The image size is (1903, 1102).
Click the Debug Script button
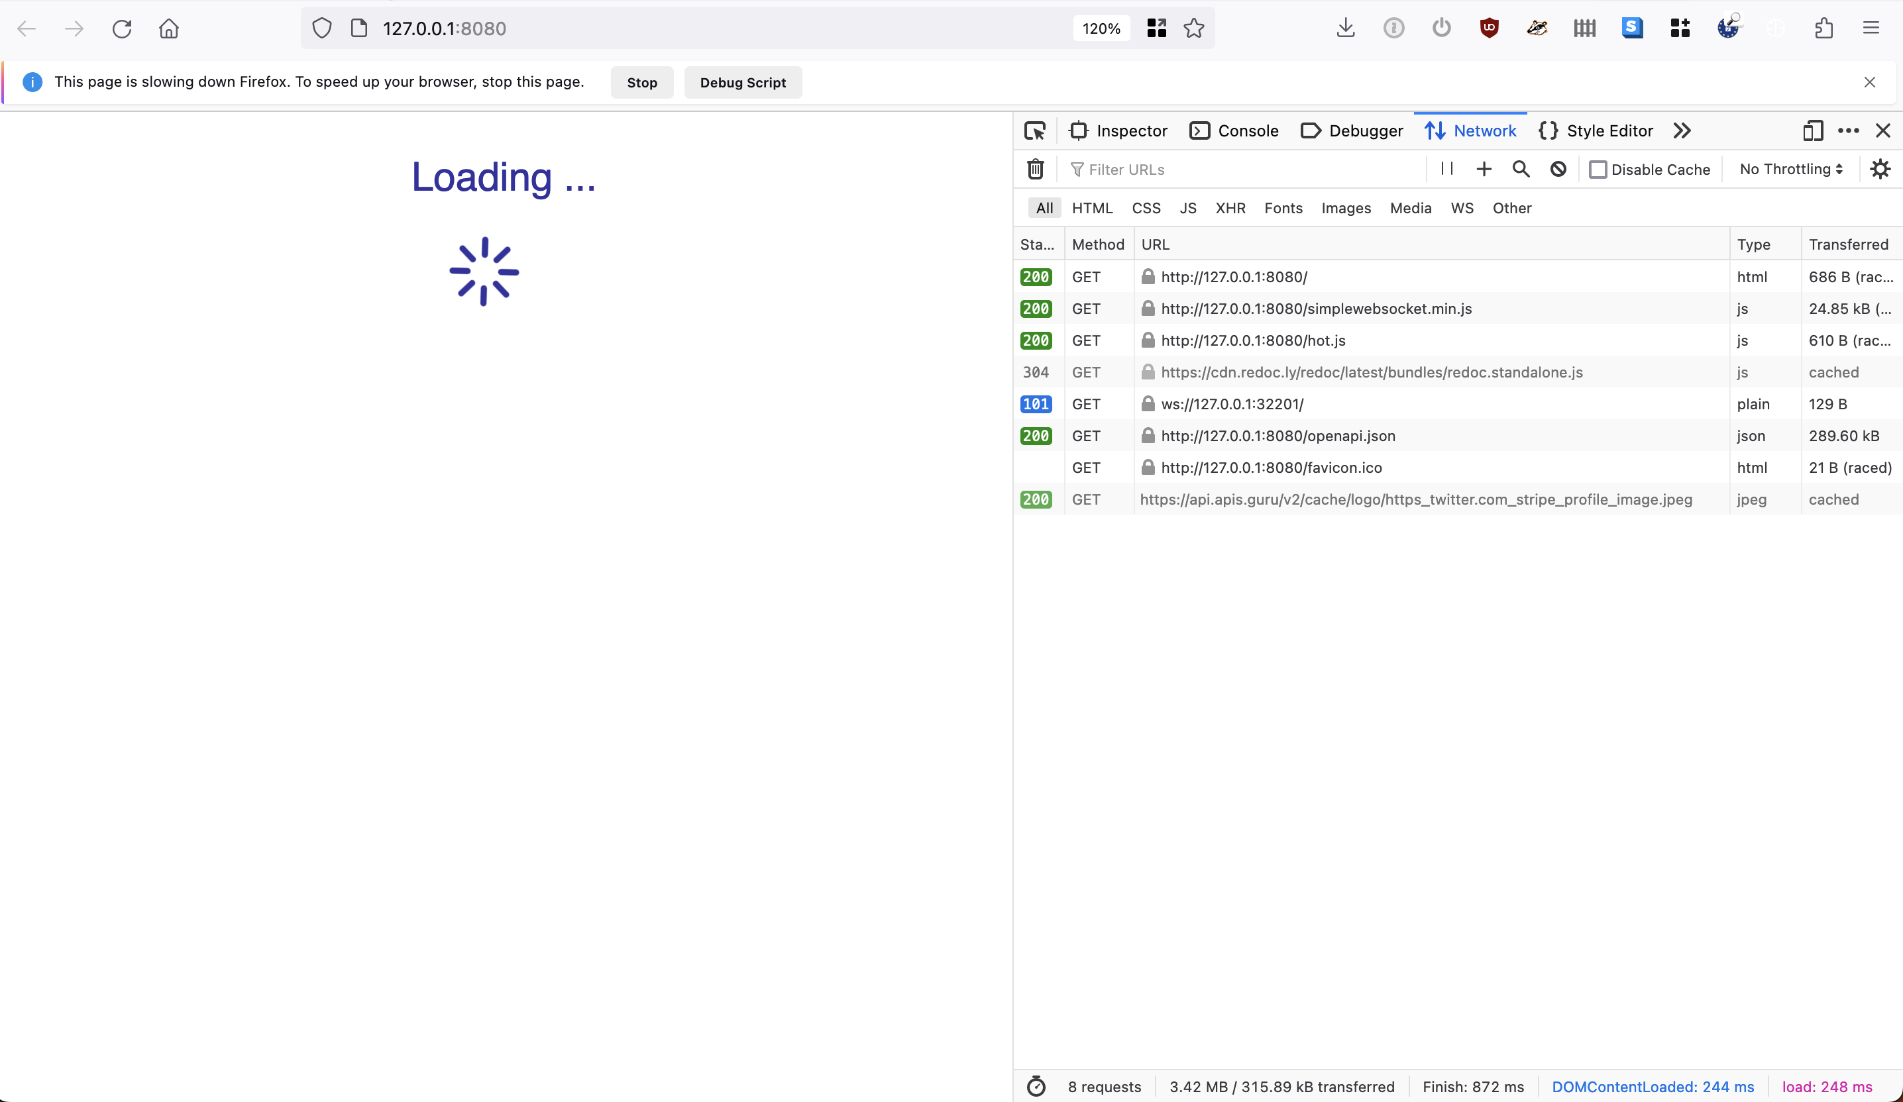(742, 82)
